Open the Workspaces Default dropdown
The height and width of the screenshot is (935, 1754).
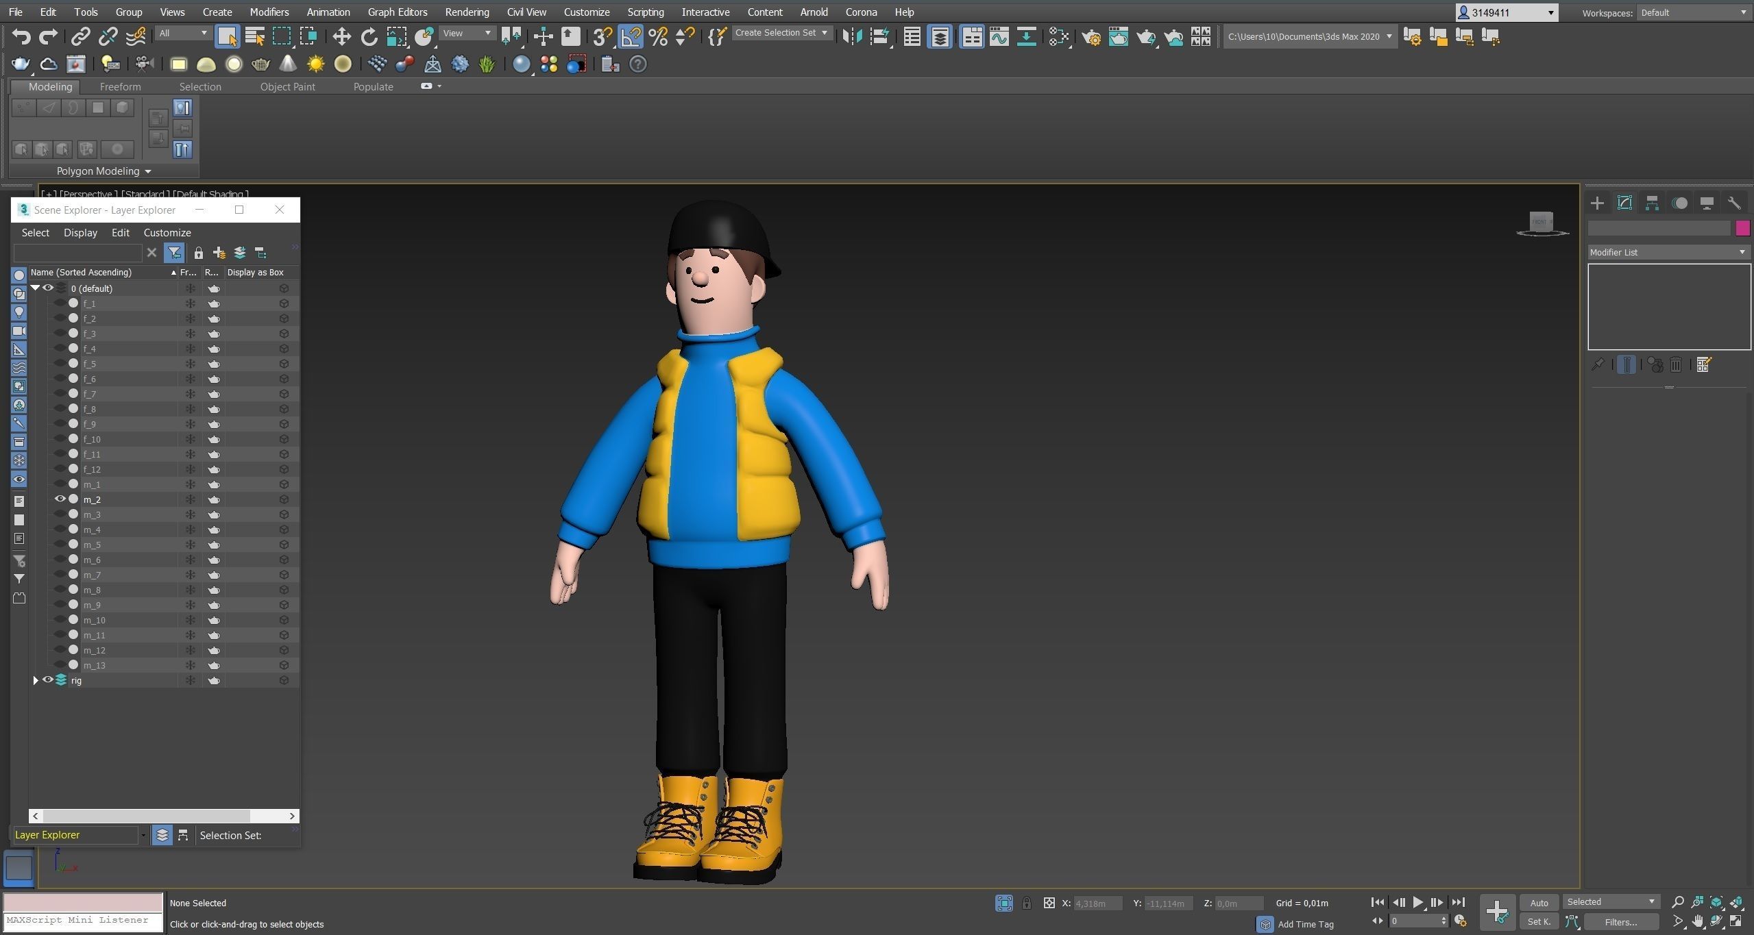click(1694, 12)
